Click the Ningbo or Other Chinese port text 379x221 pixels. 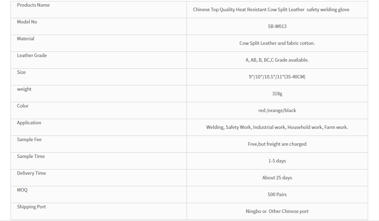(277, 211)
